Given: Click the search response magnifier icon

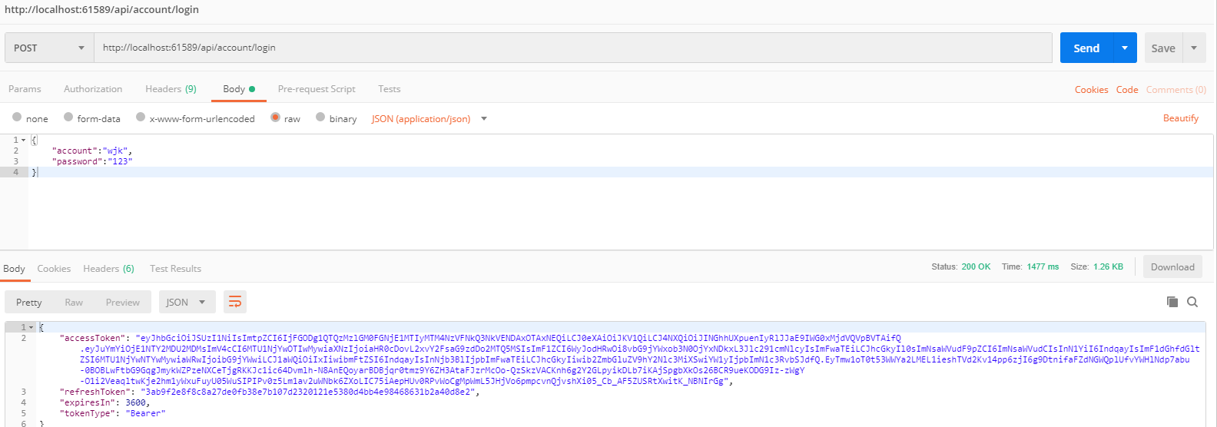Looking at the screenshot, I should click(1192, 302).
